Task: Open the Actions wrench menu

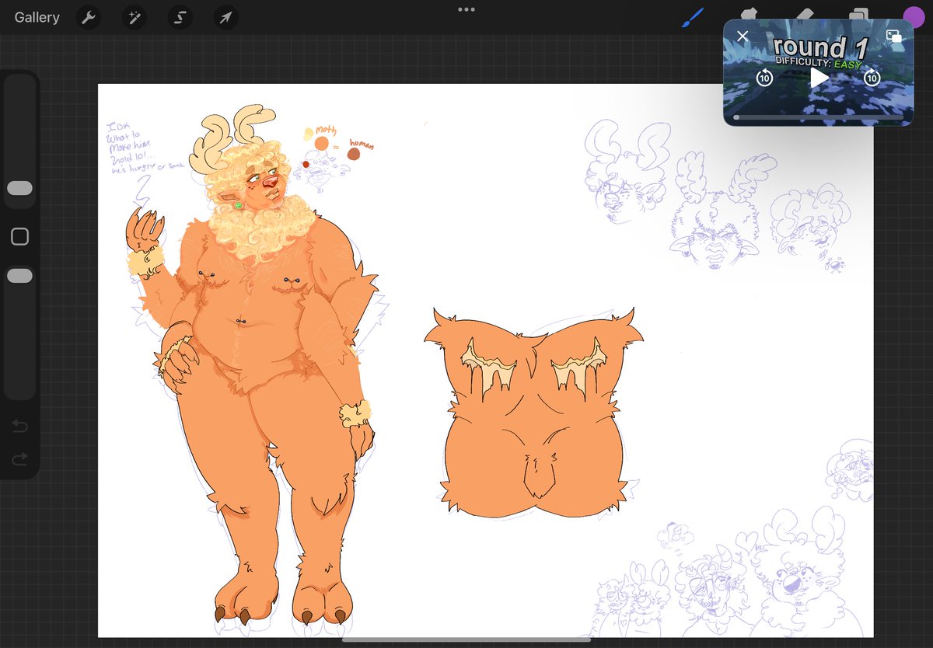Action: pos(89,17)
